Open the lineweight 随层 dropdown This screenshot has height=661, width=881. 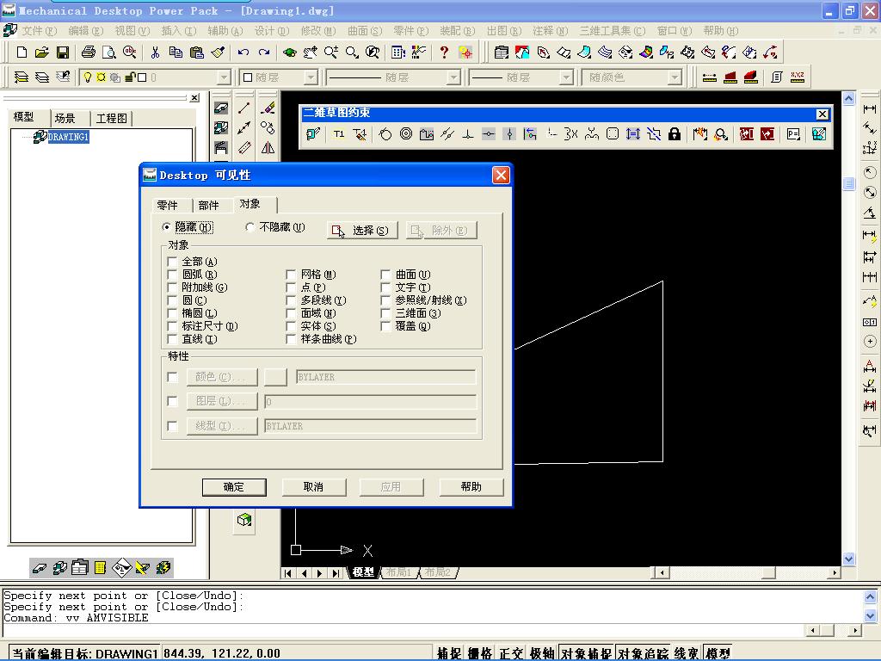(x=566, y=77)
